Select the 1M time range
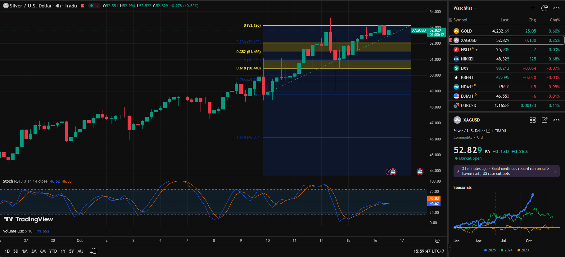The width and height of the screenshot is (565, 257). pyautogui.click(x=25, y=251)
